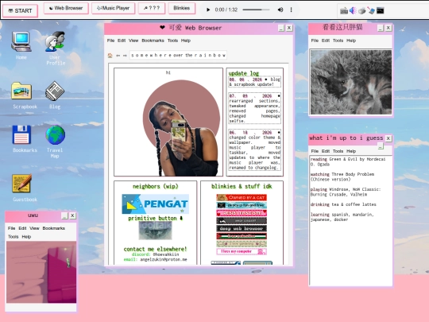Click the keyboard icon in the system tray
Viewport: 429px width, 322px height.
[x=344, y=10]
